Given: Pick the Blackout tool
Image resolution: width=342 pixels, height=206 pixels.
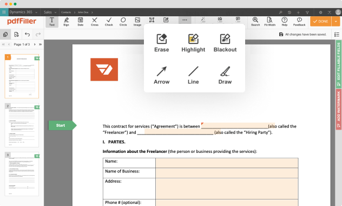Looking at the screenshot, I should pos(225,43).
